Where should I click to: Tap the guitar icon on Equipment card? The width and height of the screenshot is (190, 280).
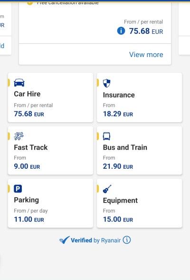click(107, 189)
